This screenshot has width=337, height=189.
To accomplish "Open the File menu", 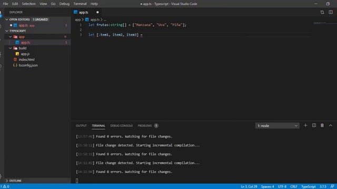I will pos(5,4).
